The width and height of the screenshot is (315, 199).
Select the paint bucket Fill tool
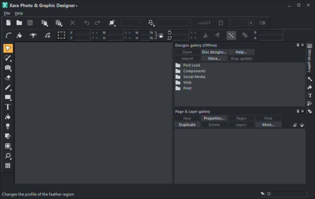(x=8, y=117)
